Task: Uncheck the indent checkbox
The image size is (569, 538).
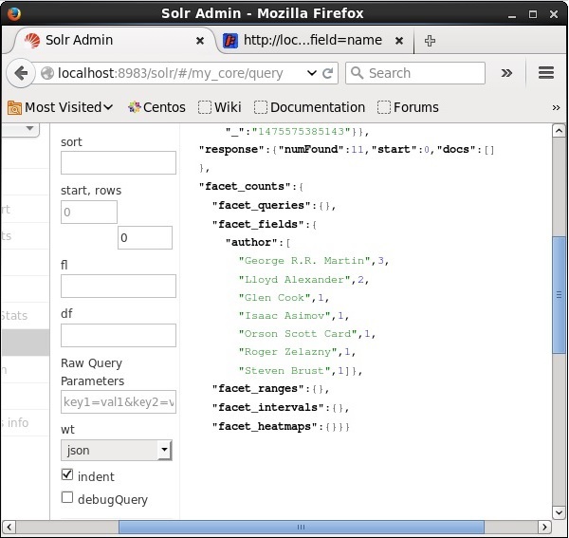Action: tap(67, 475)
